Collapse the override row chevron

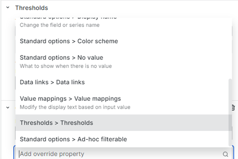tap(8, 108)
